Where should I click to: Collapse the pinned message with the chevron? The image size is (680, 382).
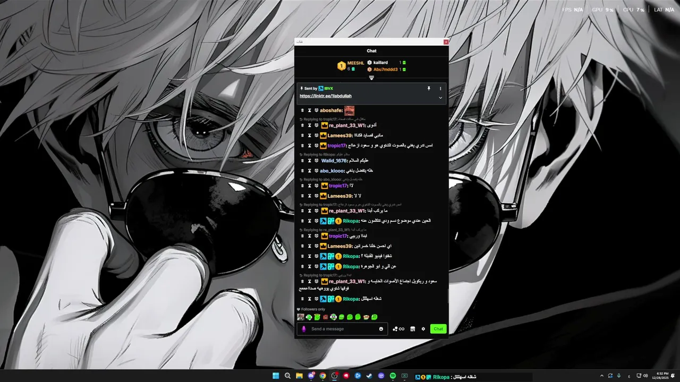440,98
